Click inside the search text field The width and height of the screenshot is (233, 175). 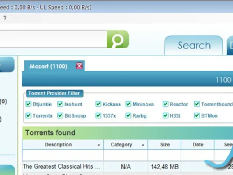tap(53, 39)
